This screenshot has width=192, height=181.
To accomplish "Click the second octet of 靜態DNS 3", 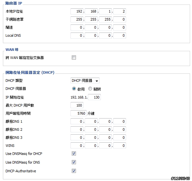I will 91,138.
